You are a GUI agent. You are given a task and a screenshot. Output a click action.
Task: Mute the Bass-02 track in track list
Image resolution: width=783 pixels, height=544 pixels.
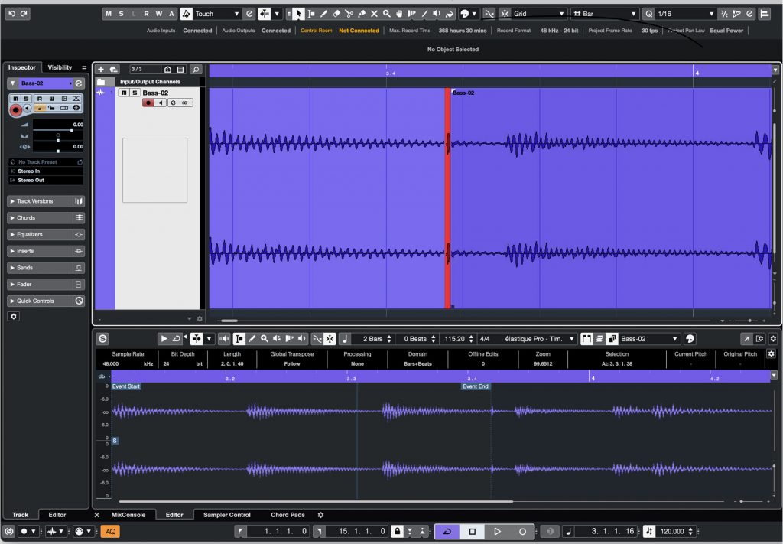click(x=124, y=93)
